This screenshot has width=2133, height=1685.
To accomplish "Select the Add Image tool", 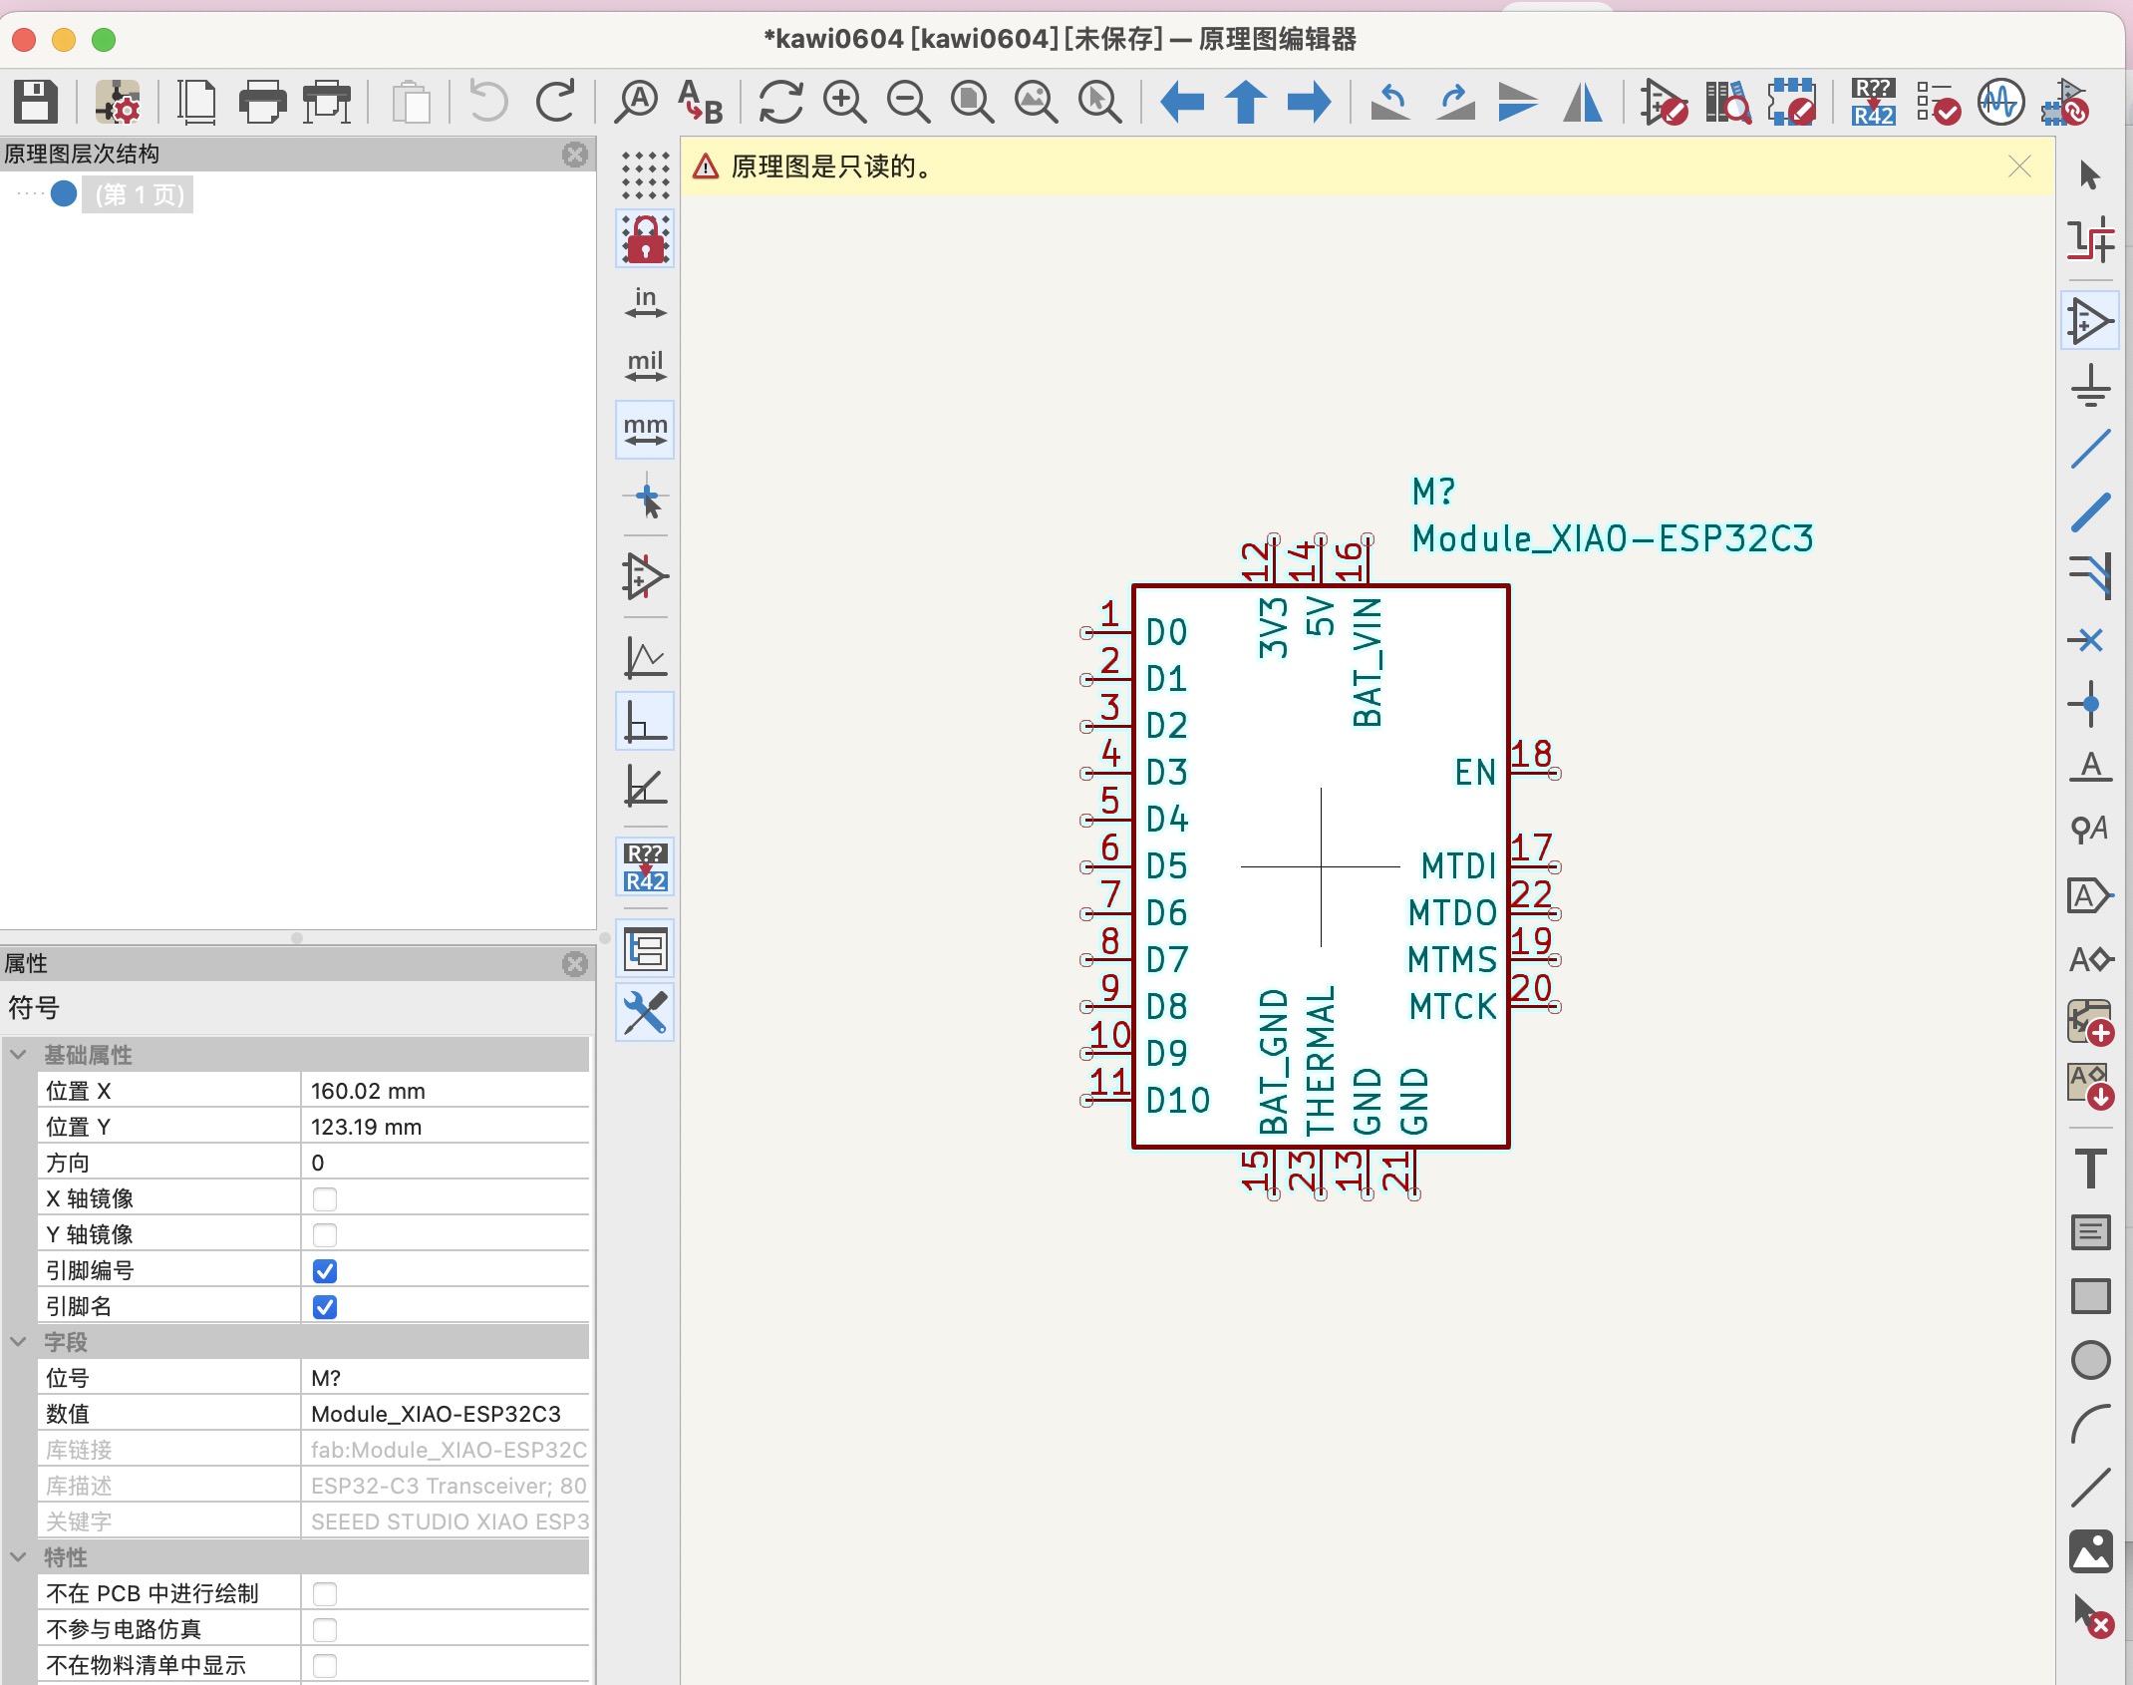I will (x=2090, y=1551).
